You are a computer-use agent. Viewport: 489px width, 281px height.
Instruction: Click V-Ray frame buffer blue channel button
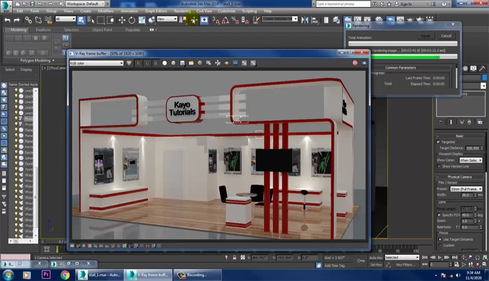[x=156, y=64]
